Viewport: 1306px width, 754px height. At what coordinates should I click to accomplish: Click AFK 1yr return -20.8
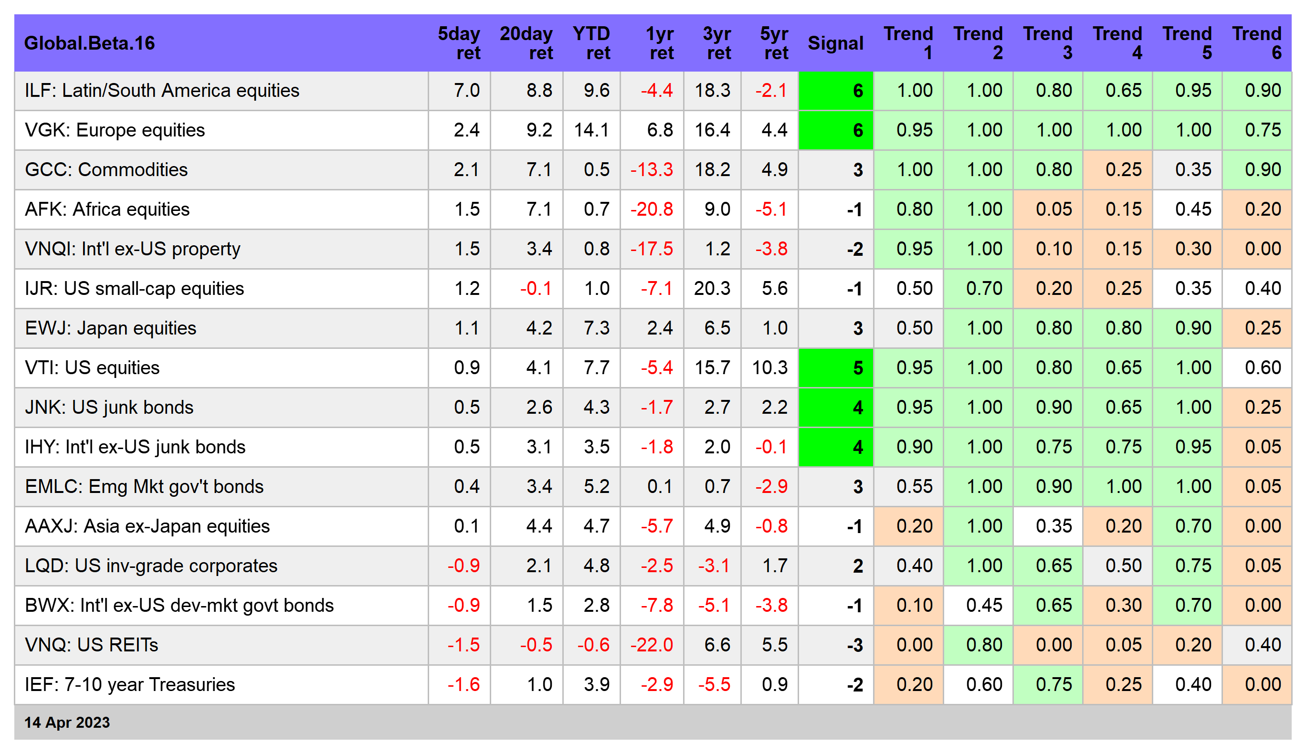point(652,209)
